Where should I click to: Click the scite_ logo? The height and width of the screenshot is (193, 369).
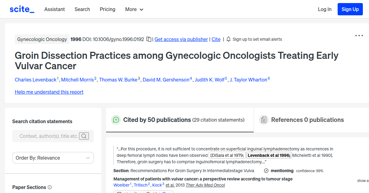(22, 9)
